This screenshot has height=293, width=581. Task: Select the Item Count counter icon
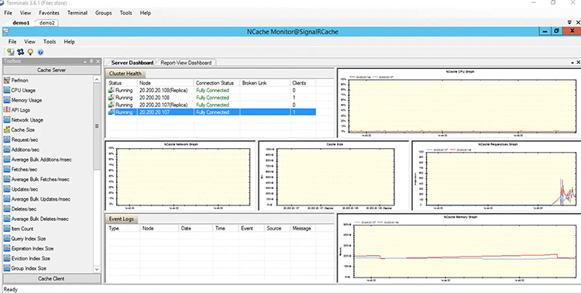tap(7, 229)
